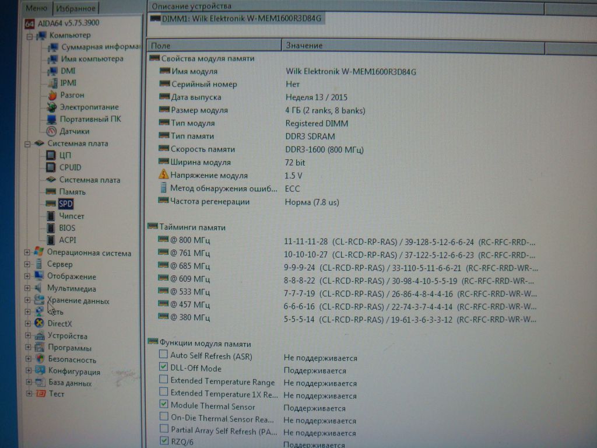Open Память memory stick icon
597x448 pixels.
[51, 191]
